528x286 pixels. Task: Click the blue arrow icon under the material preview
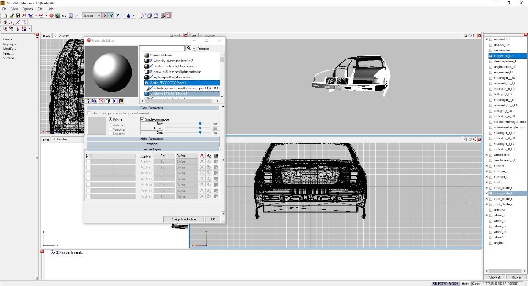[x=114, y=101]
